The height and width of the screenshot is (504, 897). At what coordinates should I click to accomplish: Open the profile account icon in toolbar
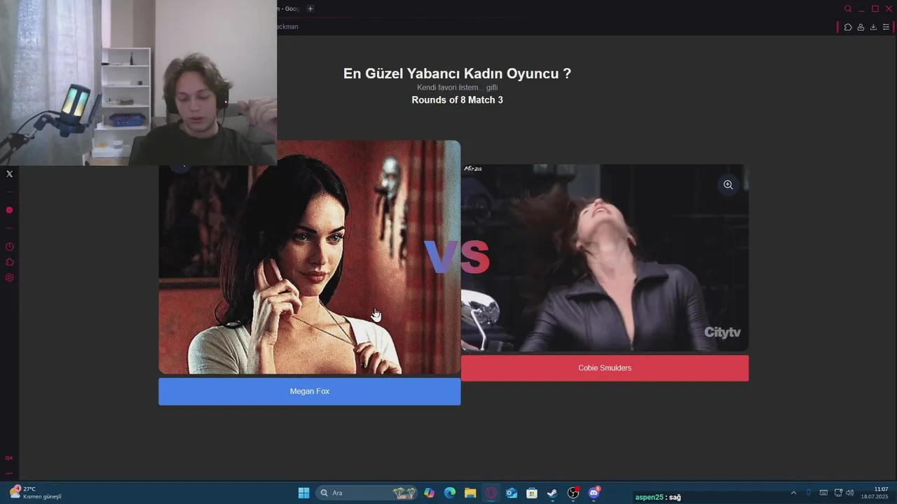click(861, 27)
